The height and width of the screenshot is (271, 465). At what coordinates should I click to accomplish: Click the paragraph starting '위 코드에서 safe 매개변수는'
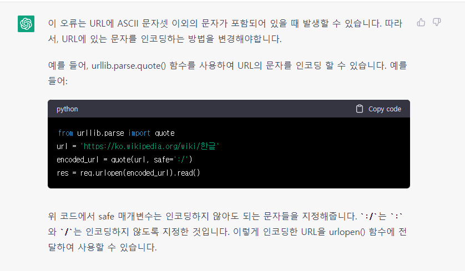[x=227, y=232]
